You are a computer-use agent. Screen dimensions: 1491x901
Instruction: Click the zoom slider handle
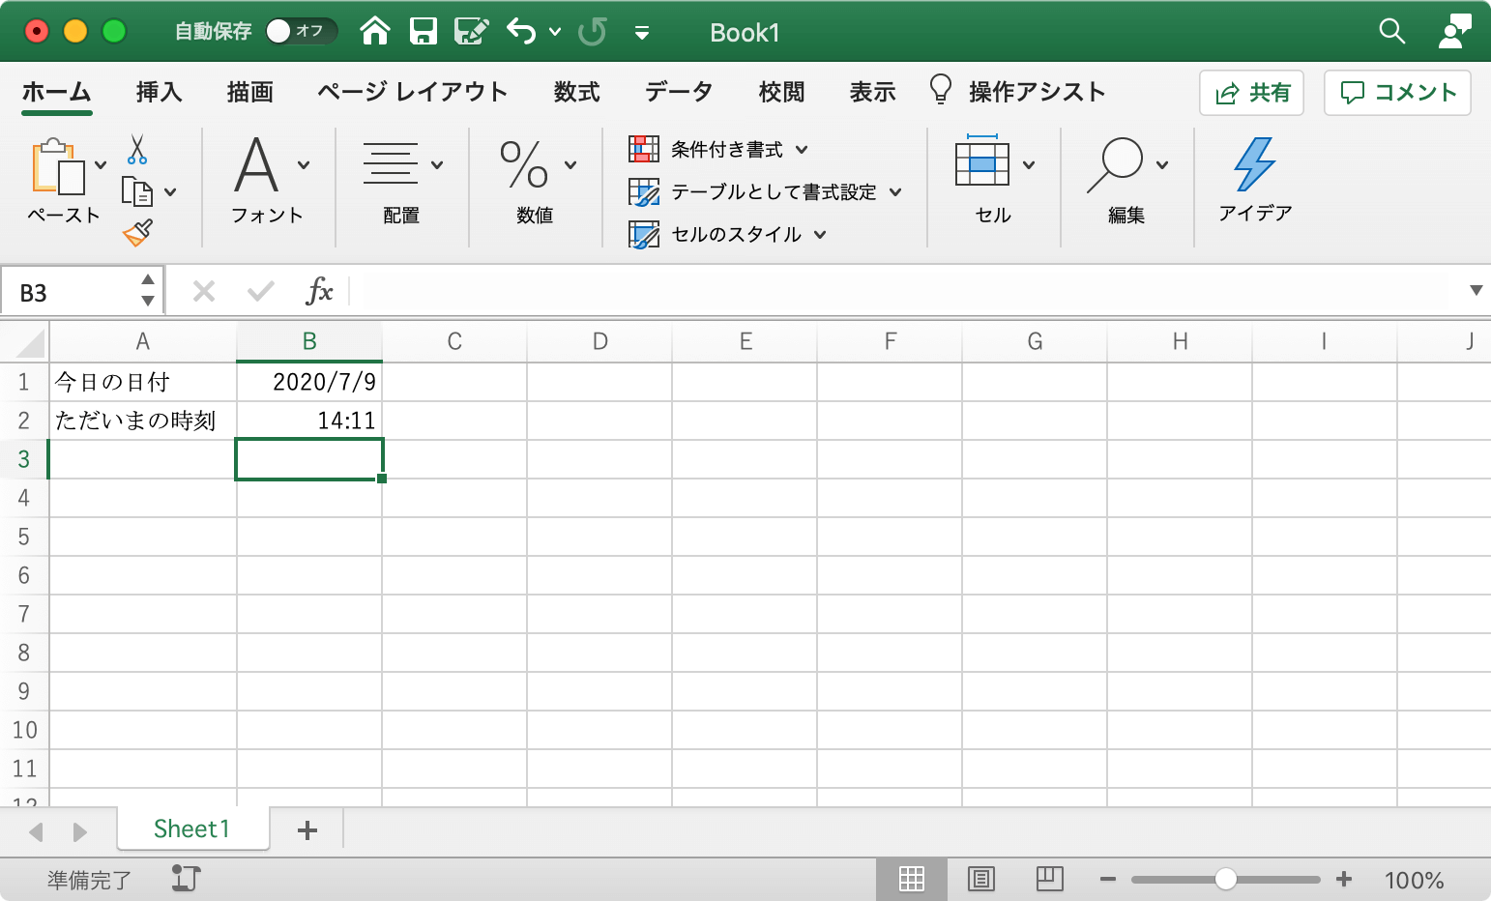tap(1226, 879)
